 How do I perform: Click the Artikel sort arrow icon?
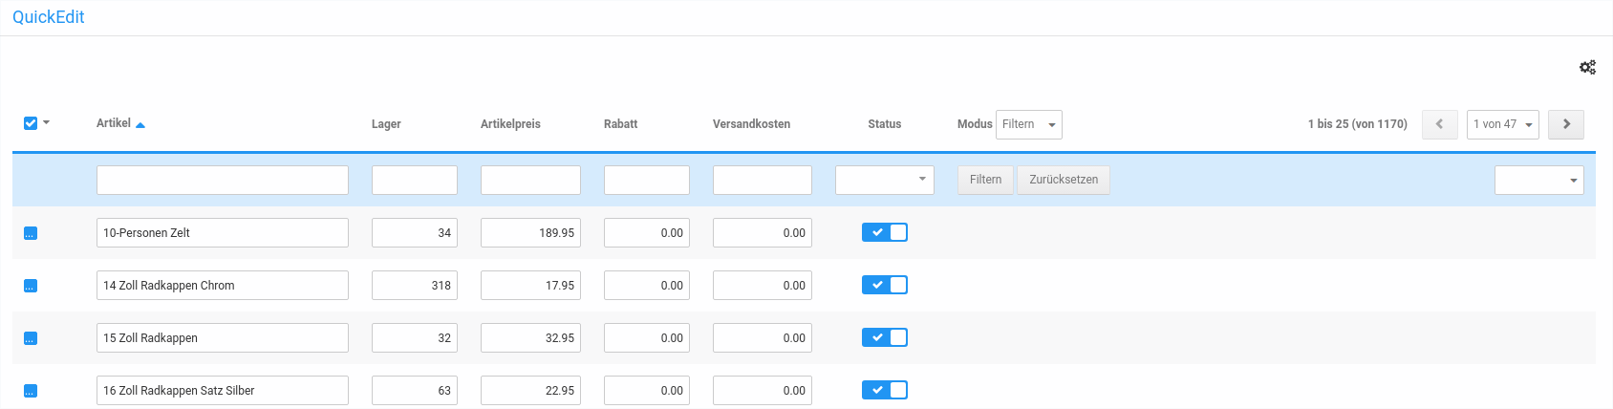point(140,124)
